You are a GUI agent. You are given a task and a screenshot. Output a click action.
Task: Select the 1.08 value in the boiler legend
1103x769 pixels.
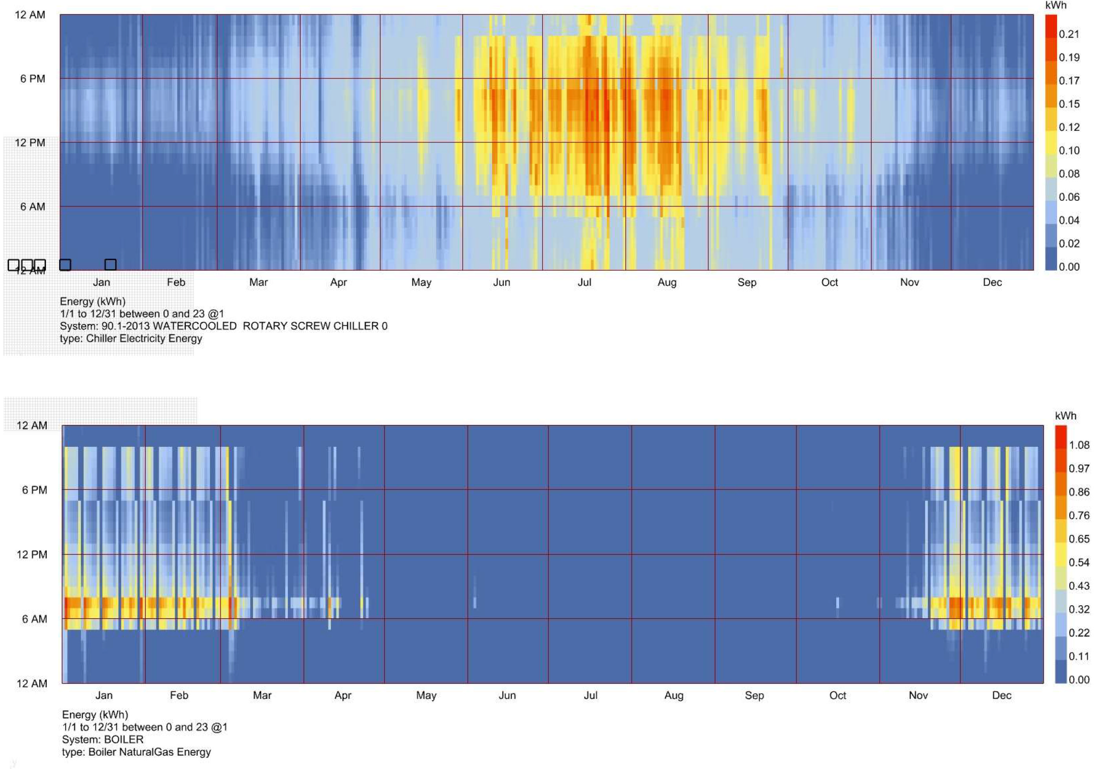(1079, 445)
